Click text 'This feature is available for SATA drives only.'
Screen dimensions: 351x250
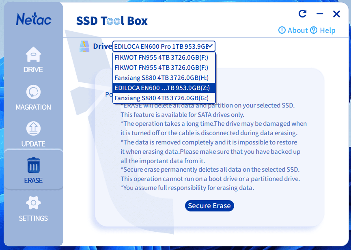click(x=183, y=114)
